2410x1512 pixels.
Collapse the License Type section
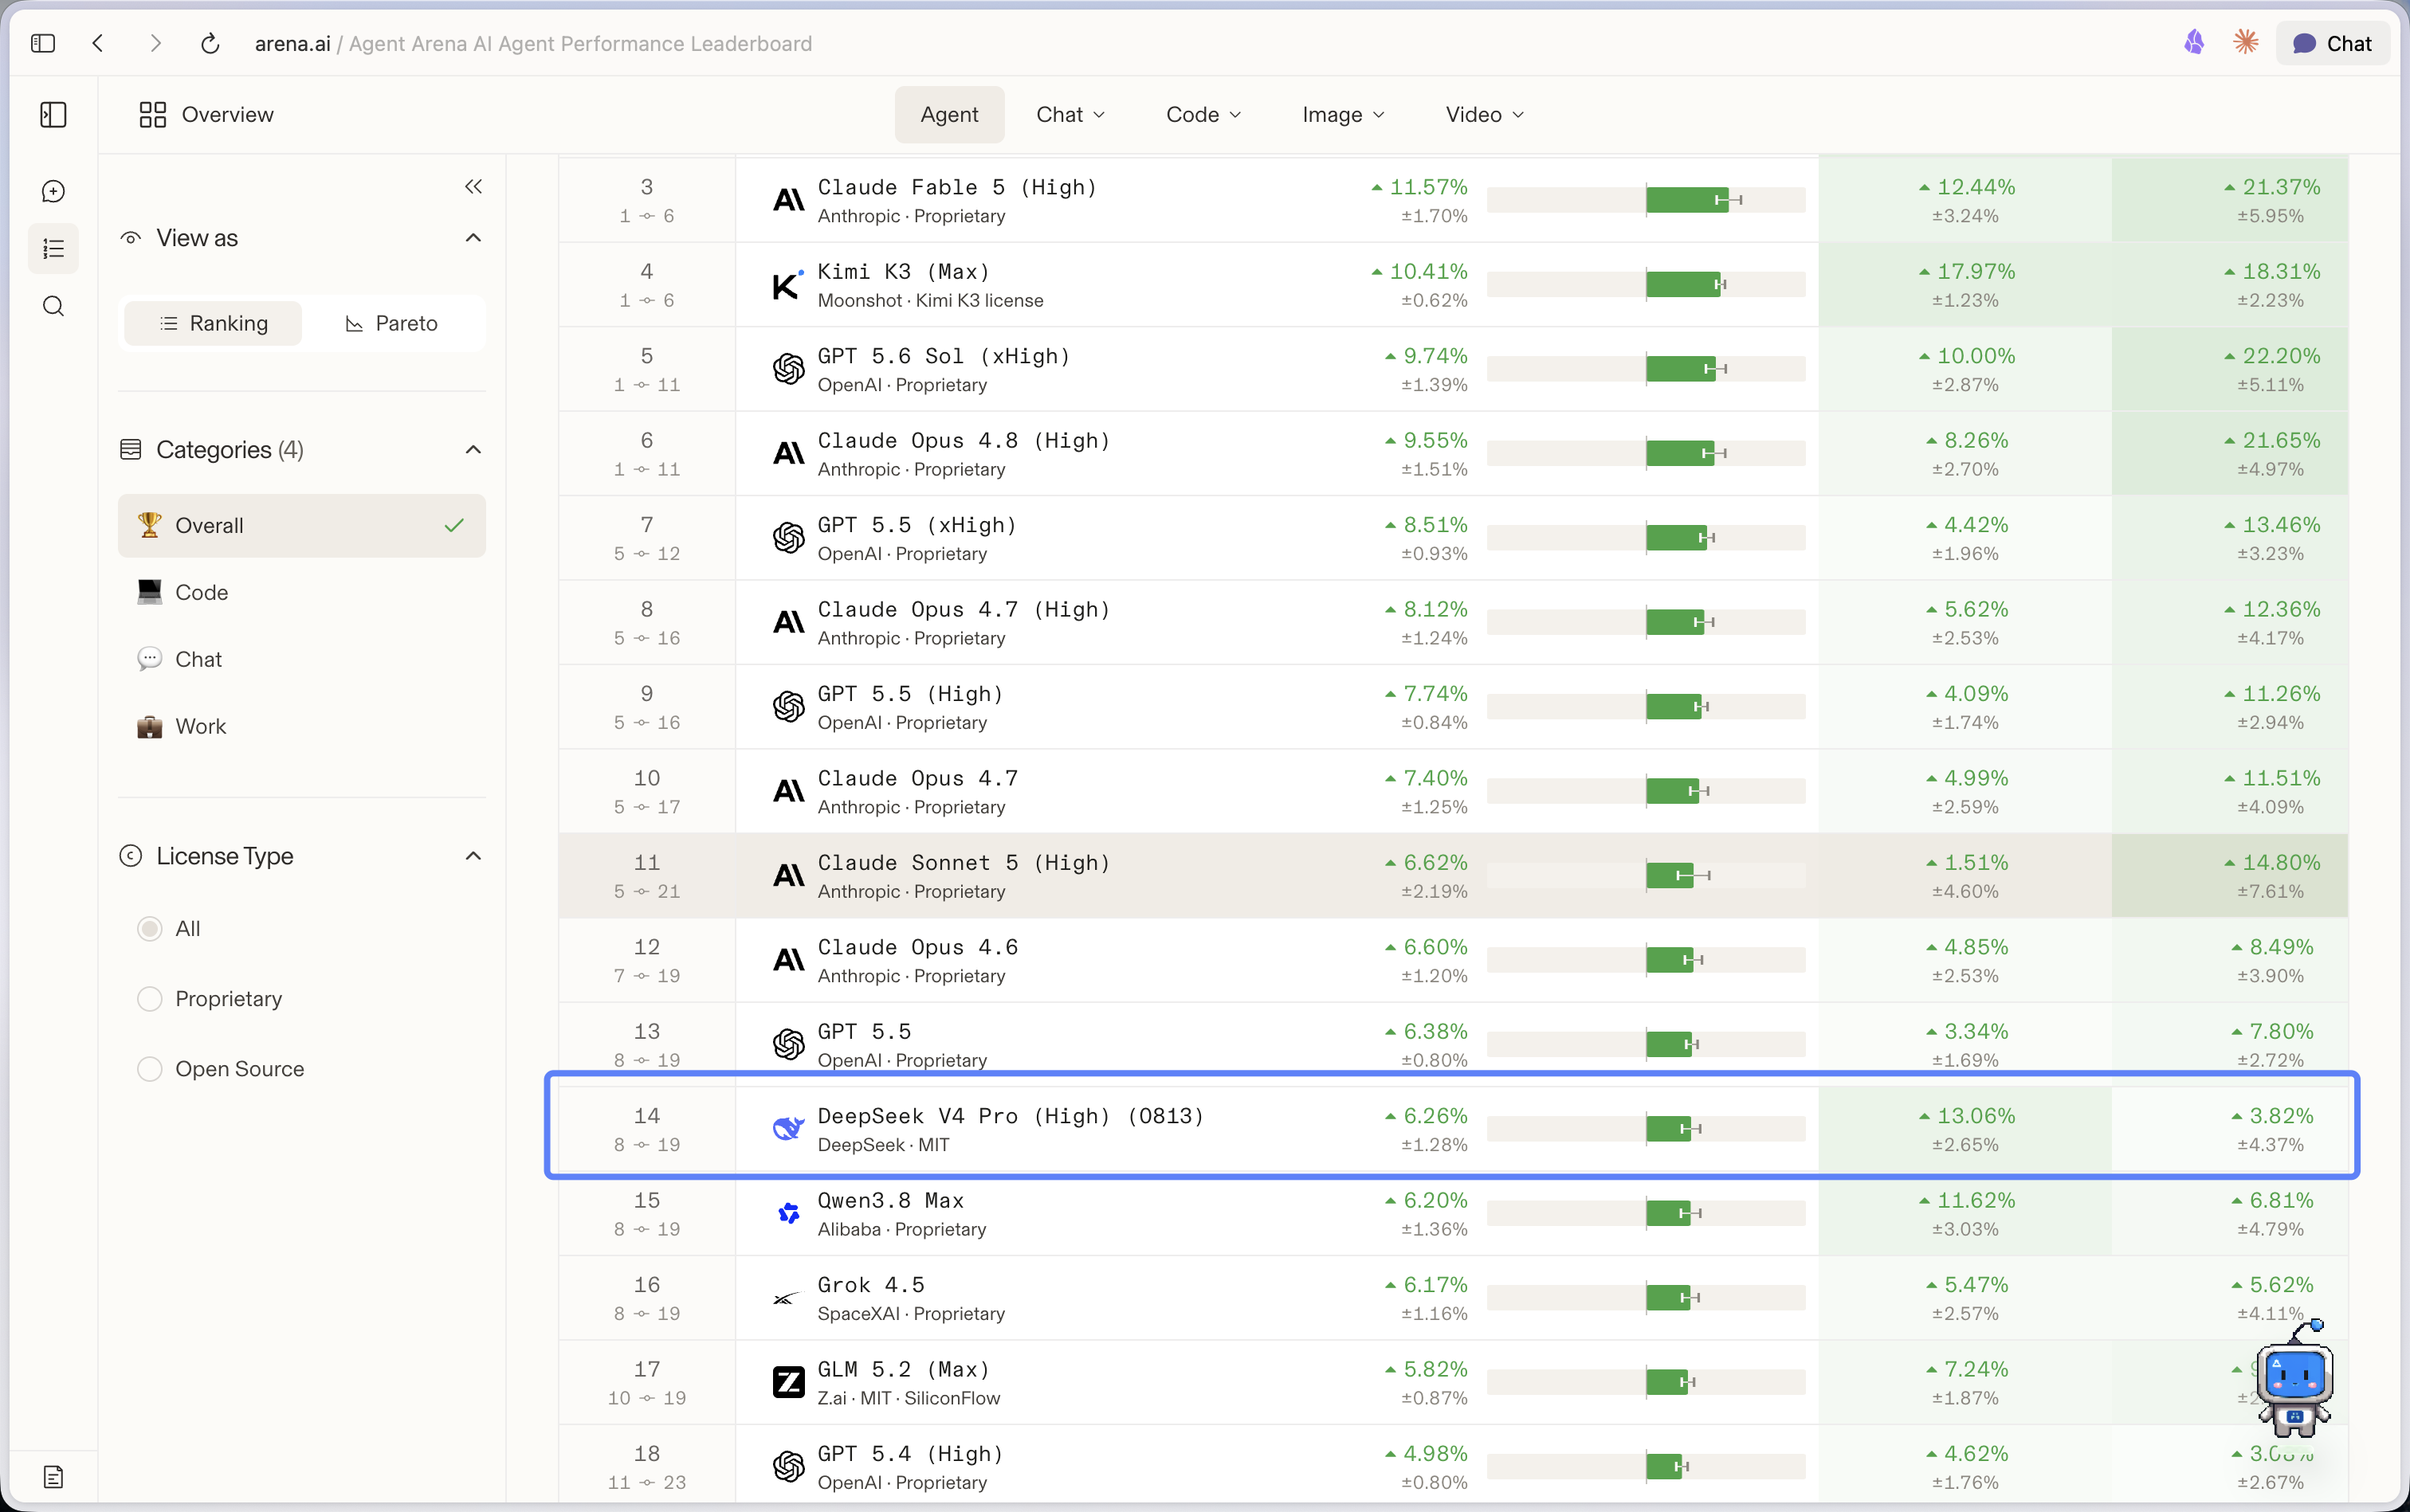[473, 856]
